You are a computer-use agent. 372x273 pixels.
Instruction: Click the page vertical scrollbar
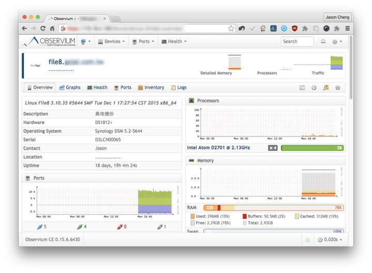pyautogui.click(x=351, y=68)
